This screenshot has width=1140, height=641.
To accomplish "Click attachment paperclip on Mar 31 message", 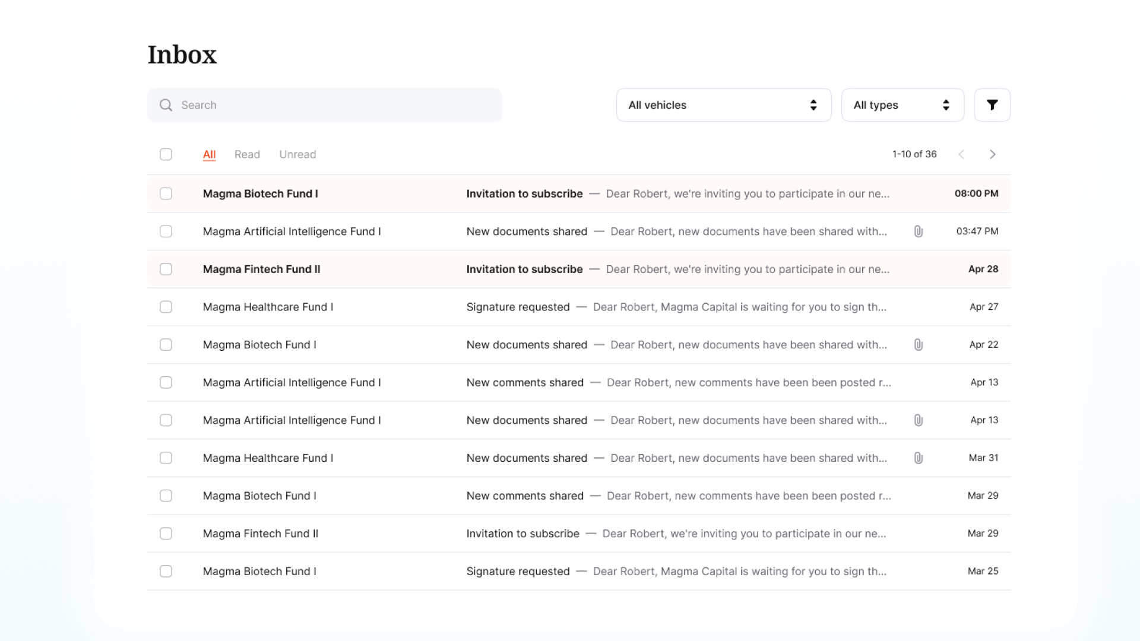I will click(919, 458).
